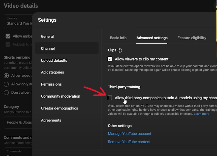Open the License dropdown
This screenshot has width=217, height=156.
[x=18, y=21]
